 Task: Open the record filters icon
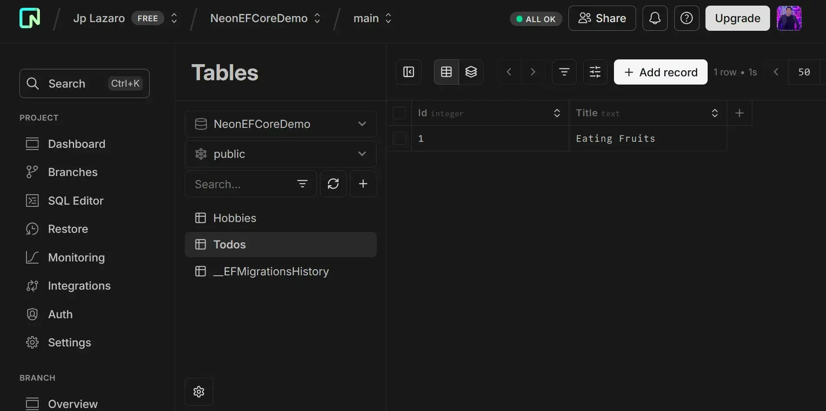564,72
